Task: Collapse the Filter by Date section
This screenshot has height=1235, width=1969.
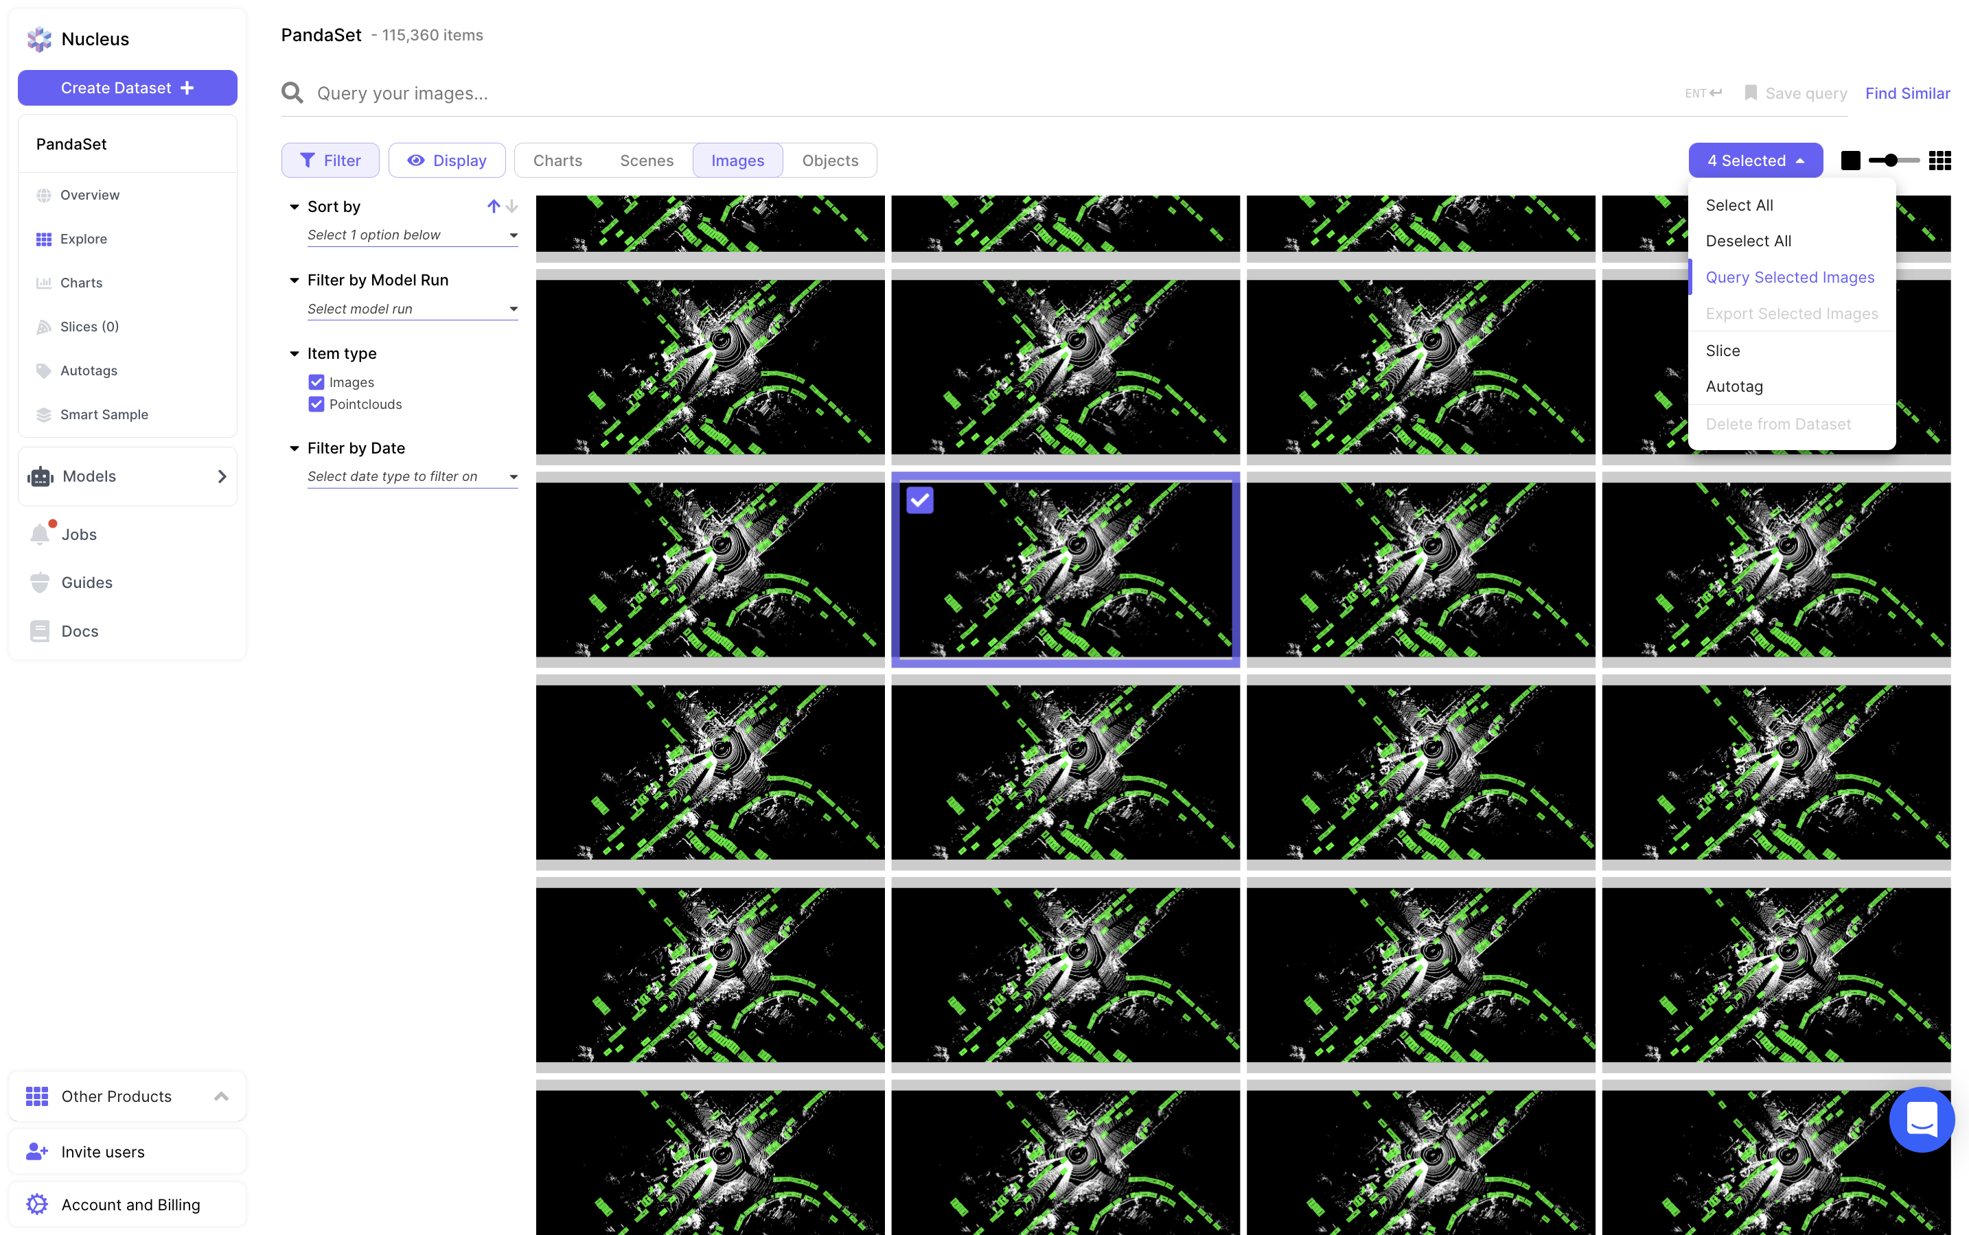Action: [x=295, y=449]
